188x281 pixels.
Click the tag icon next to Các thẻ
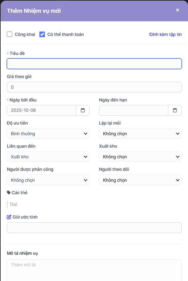tap(9, 193)
